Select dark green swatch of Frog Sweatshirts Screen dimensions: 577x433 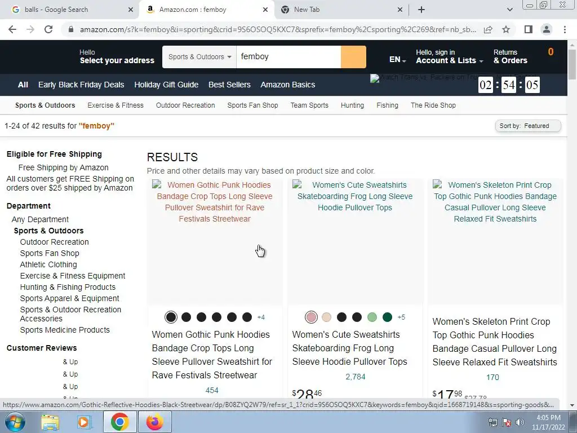387,317
